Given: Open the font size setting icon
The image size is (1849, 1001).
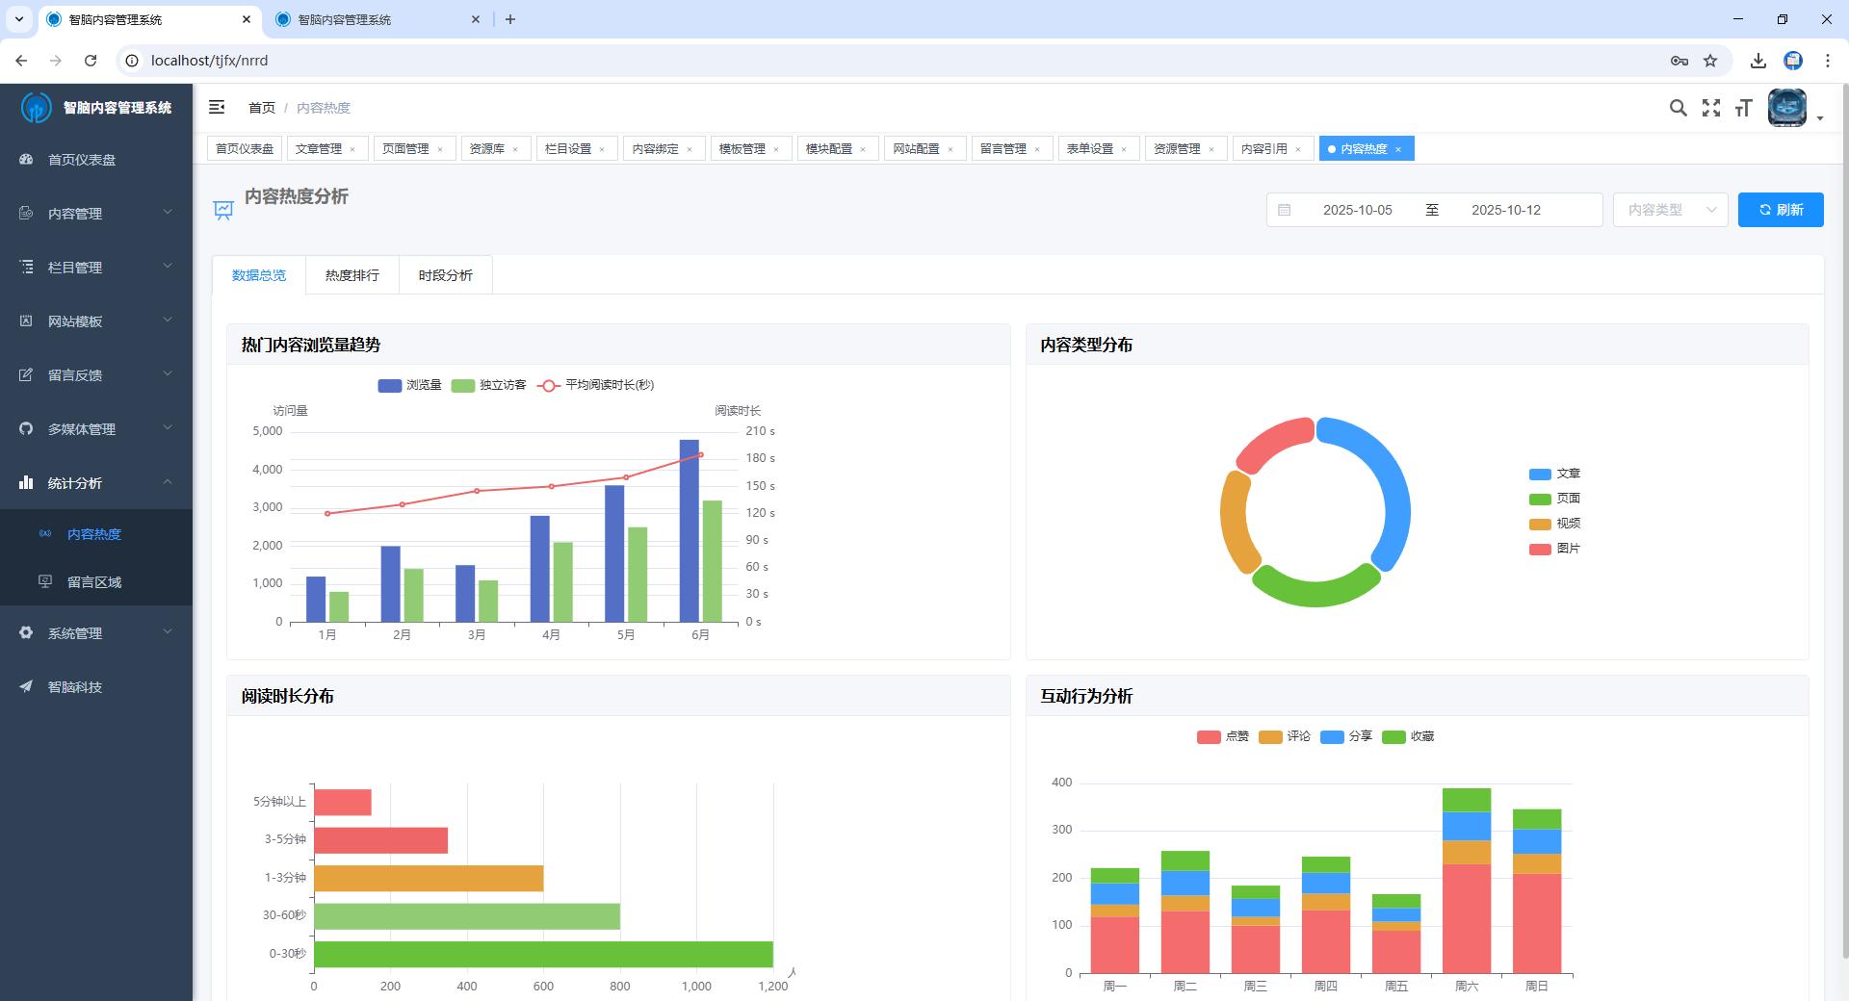Looking at the screenshot, I should [1743, 108].
